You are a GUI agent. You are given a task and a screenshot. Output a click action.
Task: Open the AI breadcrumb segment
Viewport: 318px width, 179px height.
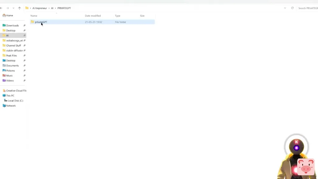pos(52,8)
